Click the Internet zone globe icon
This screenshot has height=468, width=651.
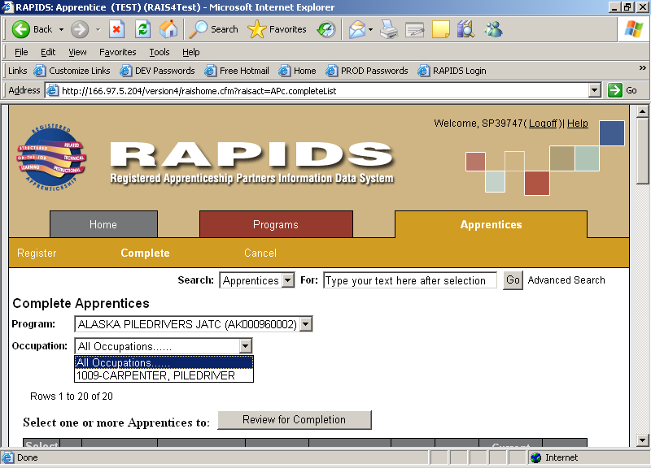[536, 457]
